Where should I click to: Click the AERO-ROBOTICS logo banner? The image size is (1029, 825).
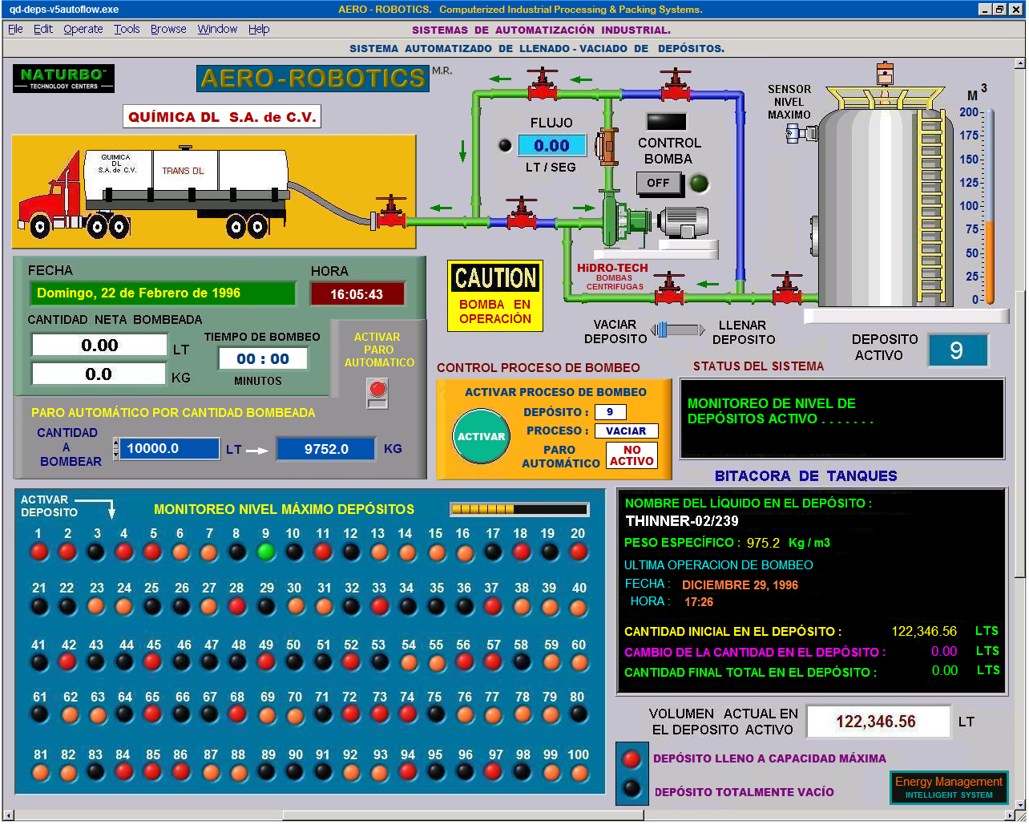click(313, 78)
